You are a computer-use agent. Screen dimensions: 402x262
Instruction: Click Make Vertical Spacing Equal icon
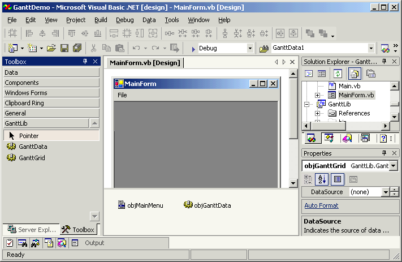click(225, 33)
